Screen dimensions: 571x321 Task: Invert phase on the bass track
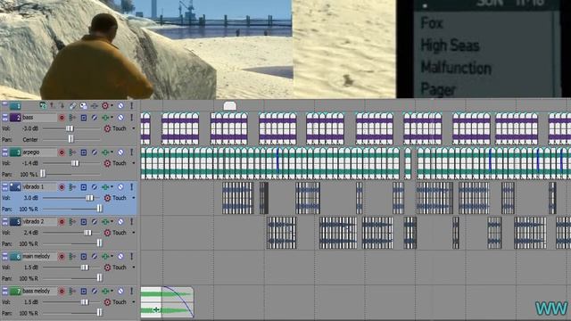point(94,118)
